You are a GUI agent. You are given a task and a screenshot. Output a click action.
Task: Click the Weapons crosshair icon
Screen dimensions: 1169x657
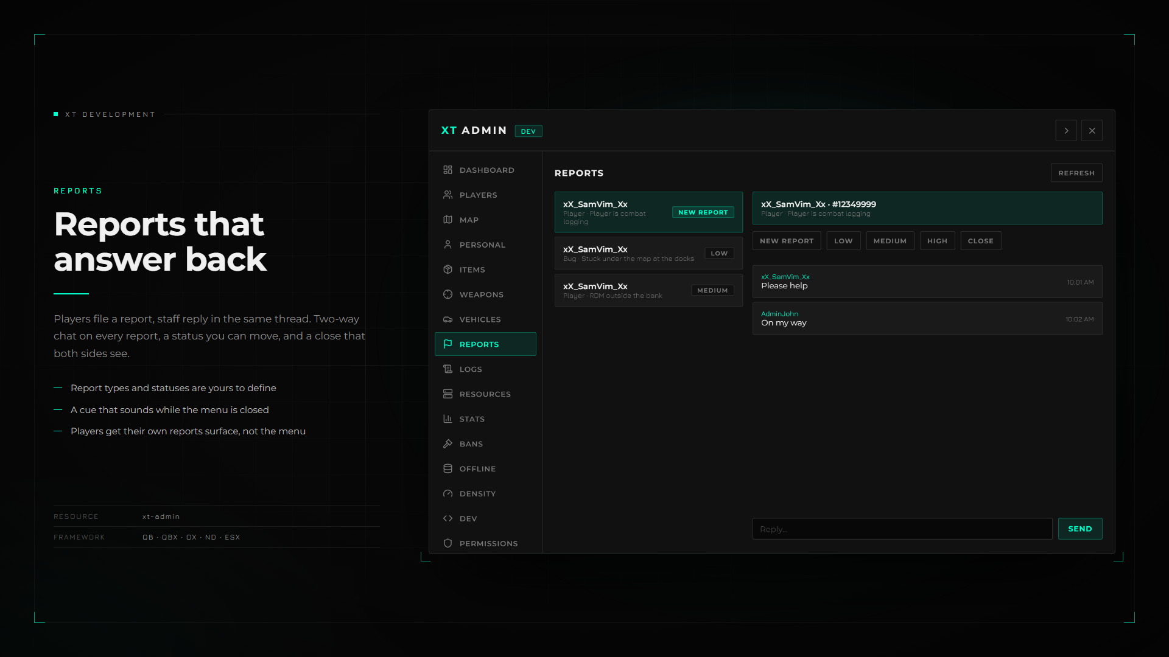448,294
